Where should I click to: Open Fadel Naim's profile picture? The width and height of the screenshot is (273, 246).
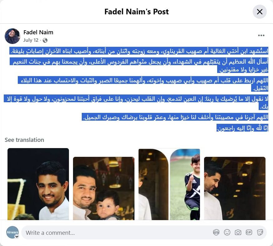coord(12,36)
